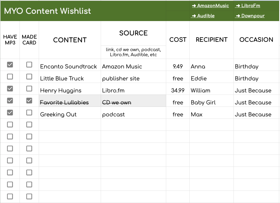Image resolution: width=280 pixels, height=203 pixels.
Task: Select the publisher site source cell
Action: point(133,77)
